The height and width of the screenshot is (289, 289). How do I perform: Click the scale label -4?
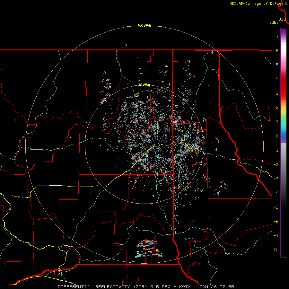[276, 193]
